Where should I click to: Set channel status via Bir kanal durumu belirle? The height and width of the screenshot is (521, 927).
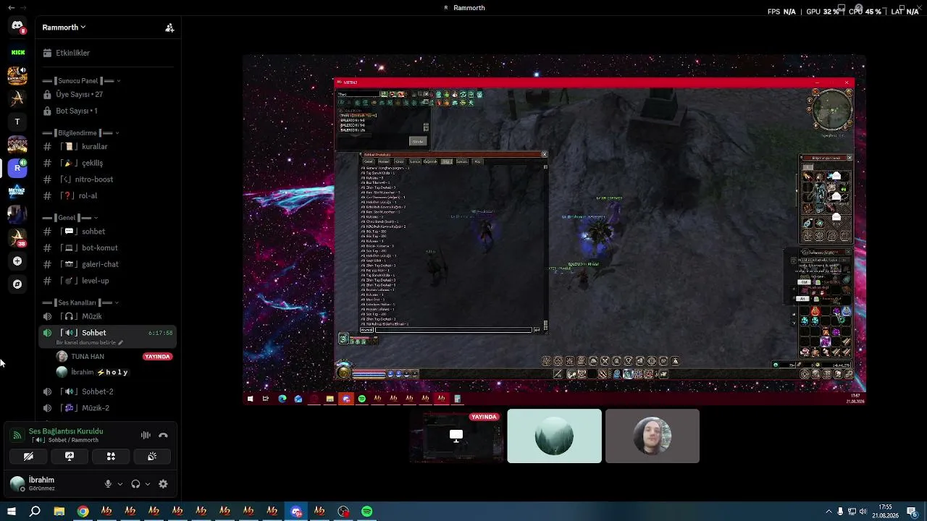point(89,342)
